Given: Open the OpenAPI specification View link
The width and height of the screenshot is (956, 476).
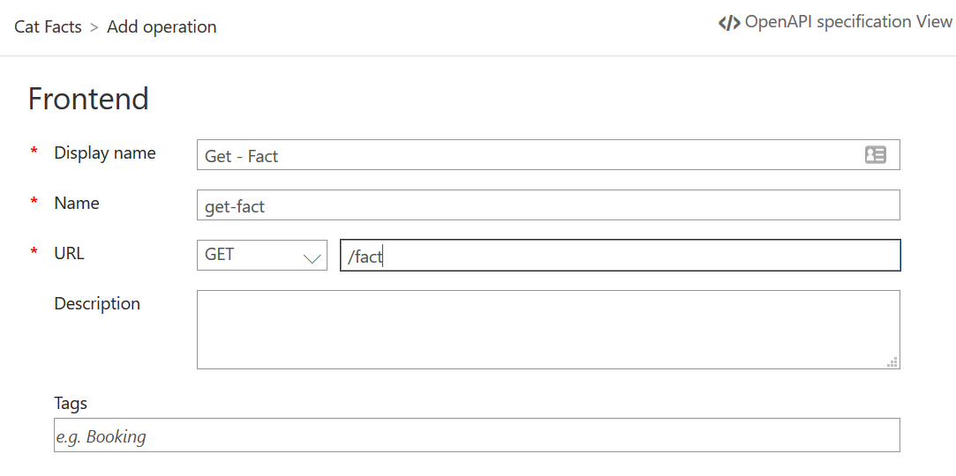Looking at the screenshot, I should click(x=847, y=22).
